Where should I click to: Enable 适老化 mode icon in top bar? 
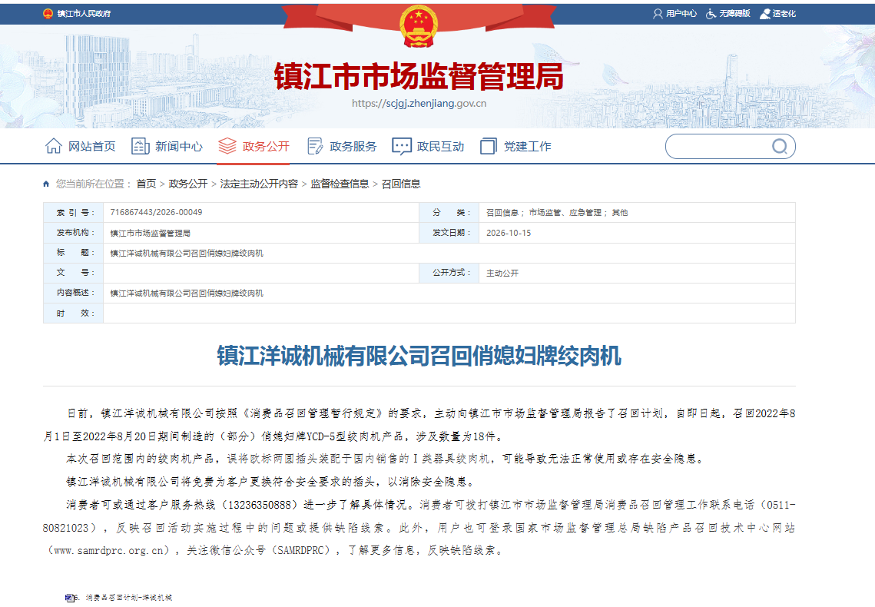click(765, 14)
